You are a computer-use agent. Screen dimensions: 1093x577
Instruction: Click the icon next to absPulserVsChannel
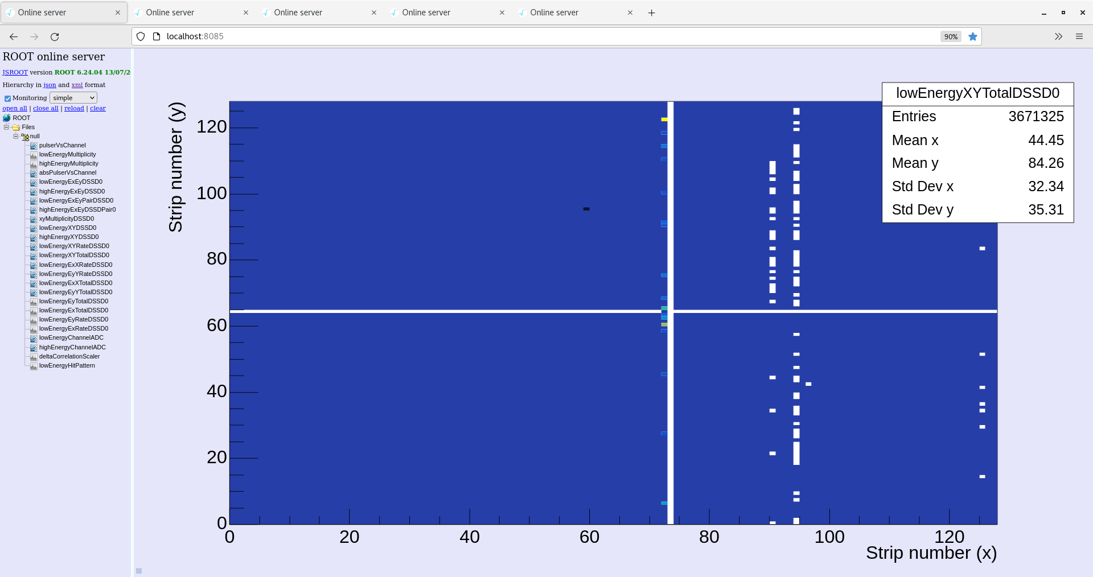[x=34, y=173]
